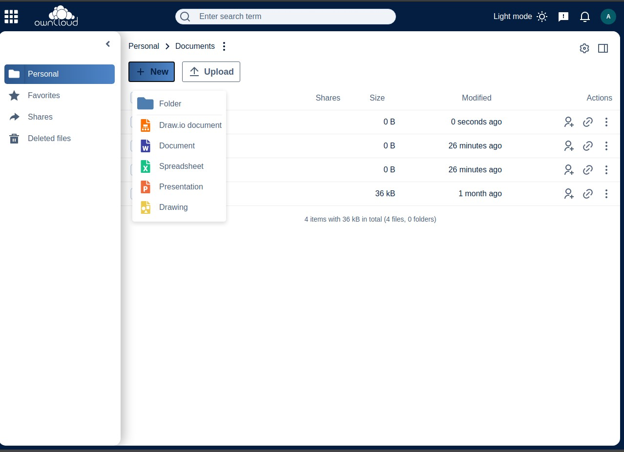Switch theme with Light mode toggle
The height and width of the screenshot is (452, 624).
point(520,17)
